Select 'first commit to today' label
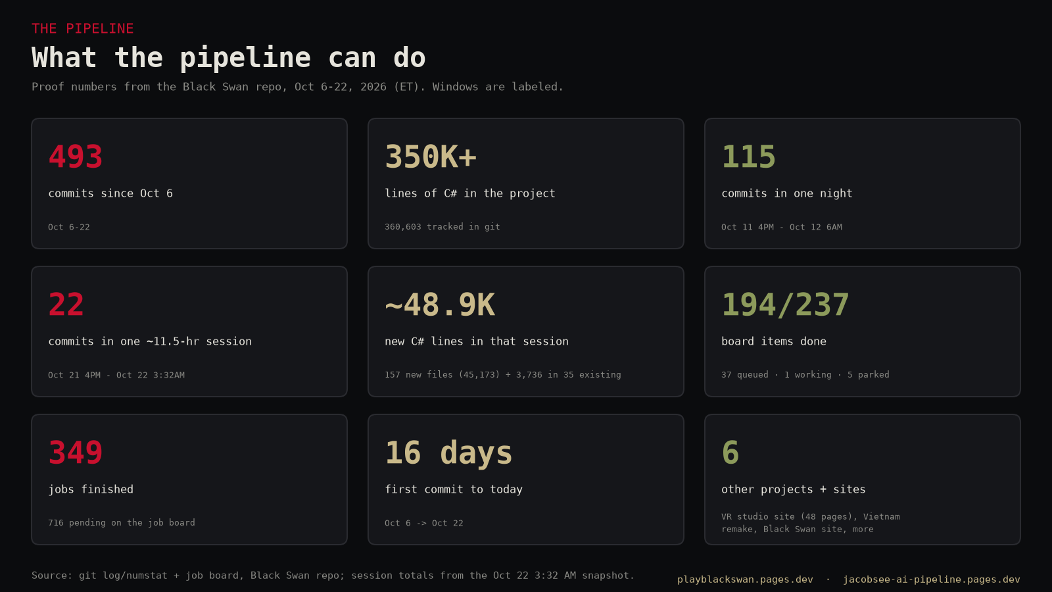 454,489
